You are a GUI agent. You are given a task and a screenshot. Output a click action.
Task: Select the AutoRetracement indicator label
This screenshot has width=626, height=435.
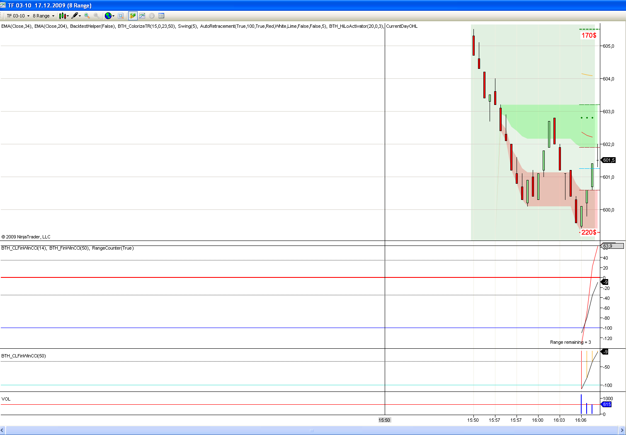click(264, 26)
